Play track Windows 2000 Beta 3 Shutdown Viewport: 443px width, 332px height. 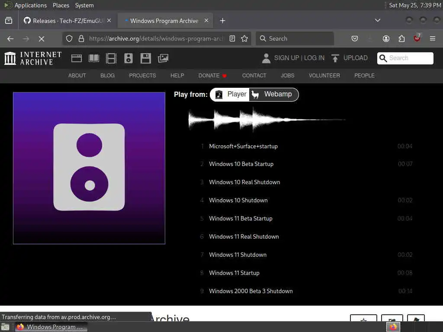[x=307, y=291]
